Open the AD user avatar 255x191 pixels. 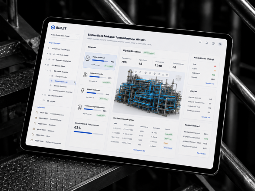click(220, 44)
